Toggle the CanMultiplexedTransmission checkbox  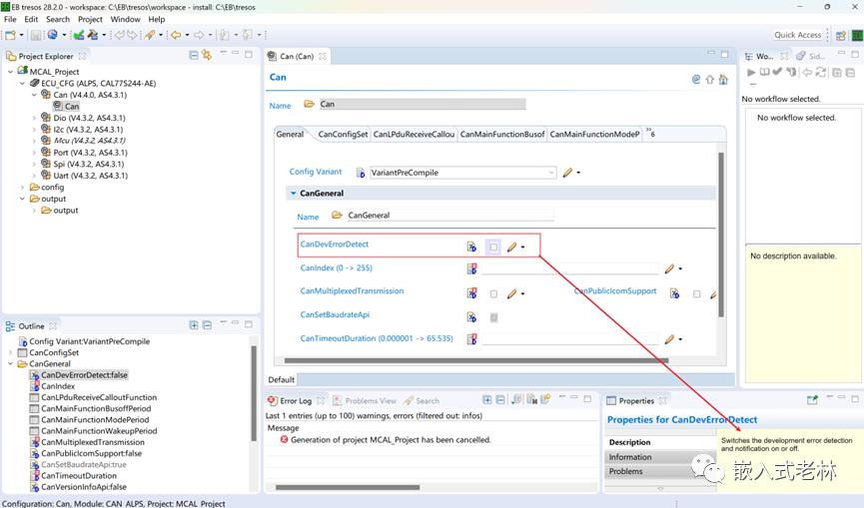[493, 293]
